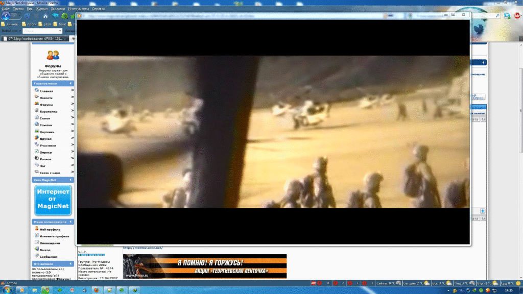Click the Stop loading X icon
The image size is (523, 294).
(x=36, y=16)
